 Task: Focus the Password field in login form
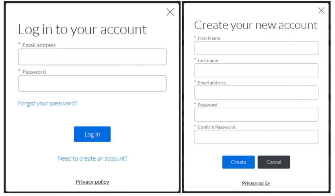(92, 83)
